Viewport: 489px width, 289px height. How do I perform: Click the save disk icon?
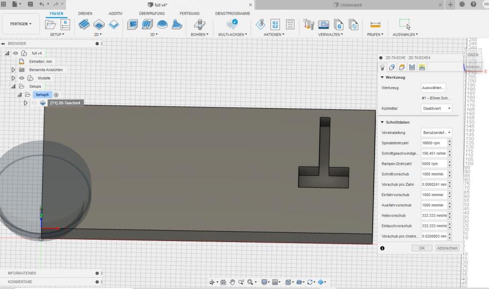tap(30, 4)
